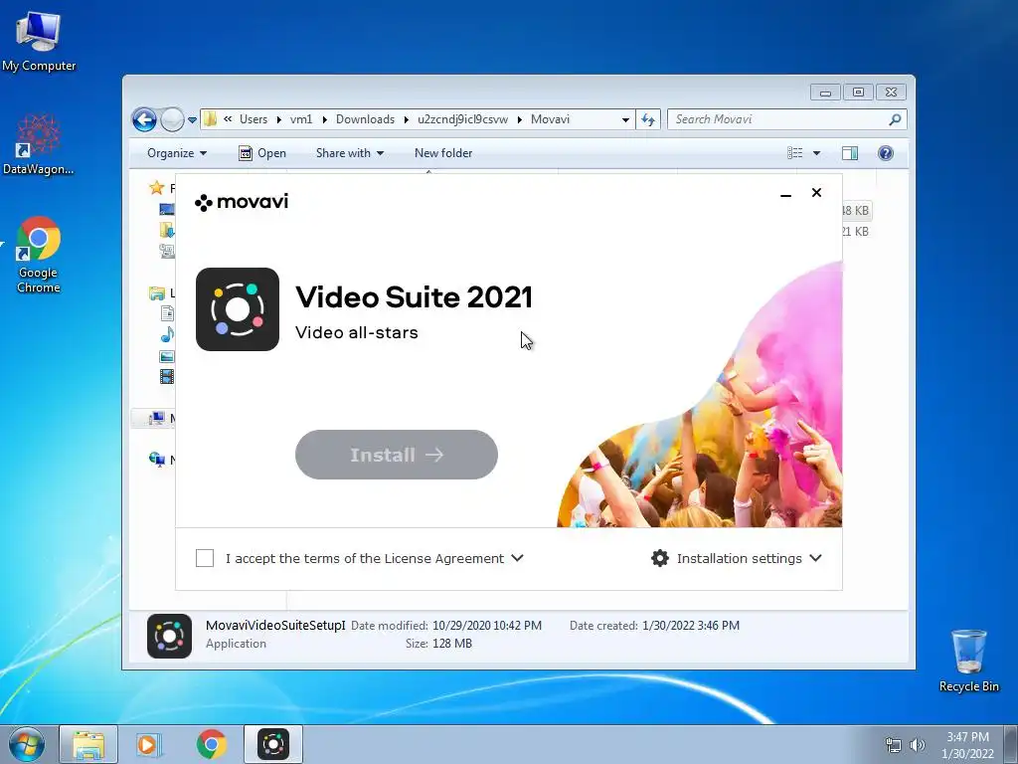The width and height of the screenshot is (1018, 764).
Task: Open Explorer help icon
Action: (x=886, y=153)
